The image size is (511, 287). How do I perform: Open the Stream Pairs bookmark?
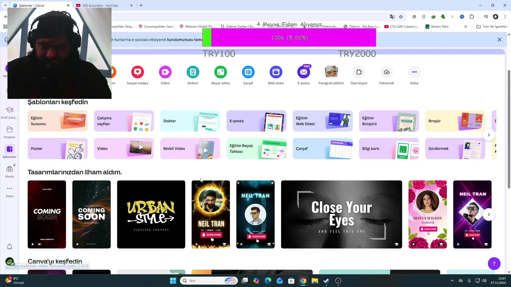(x=437, y=27)
